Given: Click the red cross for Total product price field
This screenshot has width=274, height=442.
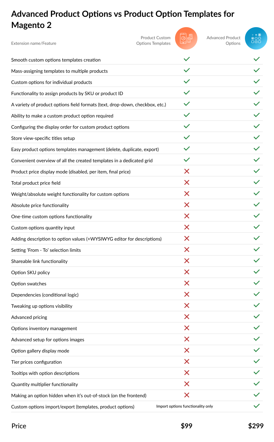Looking at the screenshot, I should 187,182.
